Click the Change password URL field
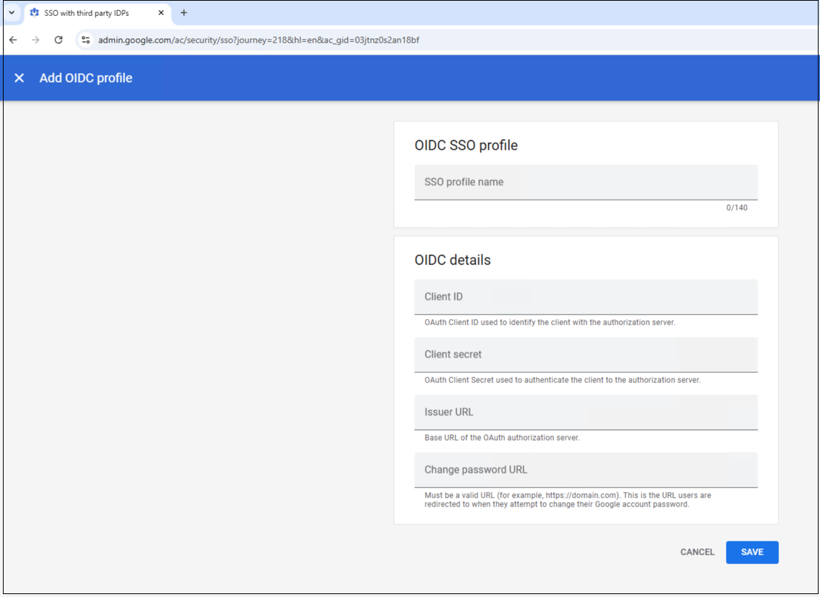This screenshot has height=597, width=820. (x=586, y=470)
